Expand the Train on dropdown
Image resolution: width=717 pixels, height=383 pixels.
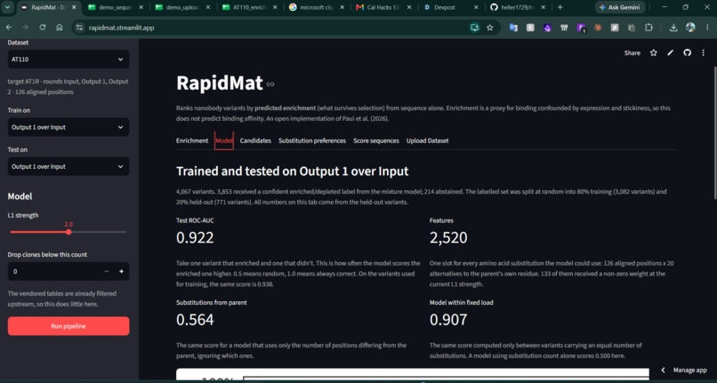(x=68, y=127)
